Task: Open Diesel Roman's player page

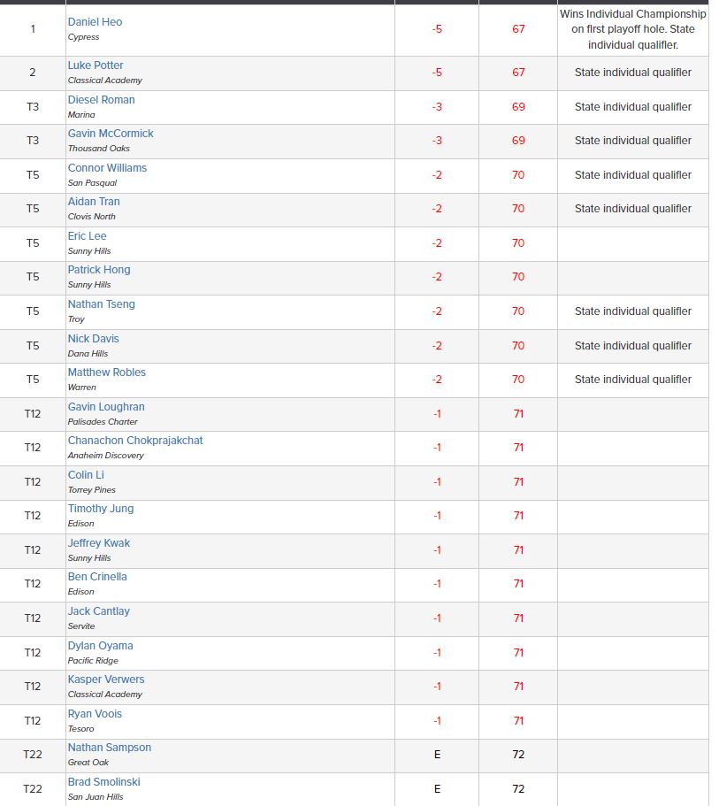Action: 101,100
